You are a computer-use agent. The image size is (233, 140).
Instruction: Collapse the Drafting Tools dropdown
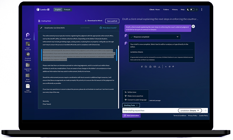(131, 105)
